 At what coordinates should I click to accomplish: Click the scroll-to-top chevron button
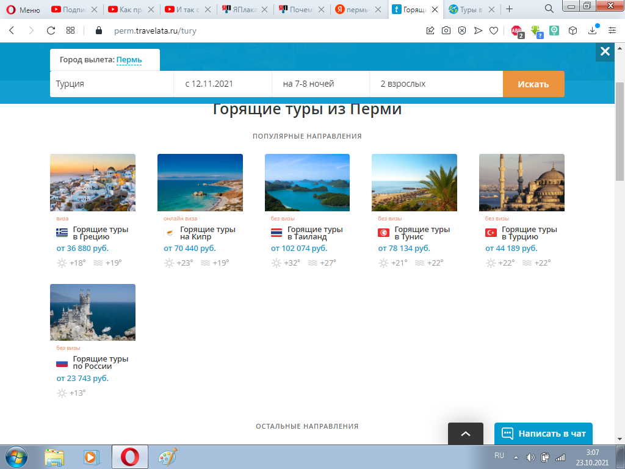[x=466, y=434]
